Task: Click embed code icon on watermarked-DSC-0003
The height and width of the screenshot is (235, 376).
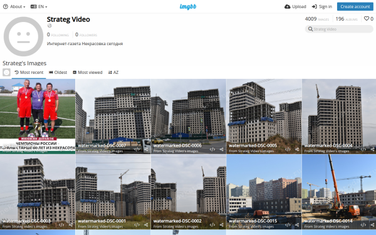Action: coord(61,225)
